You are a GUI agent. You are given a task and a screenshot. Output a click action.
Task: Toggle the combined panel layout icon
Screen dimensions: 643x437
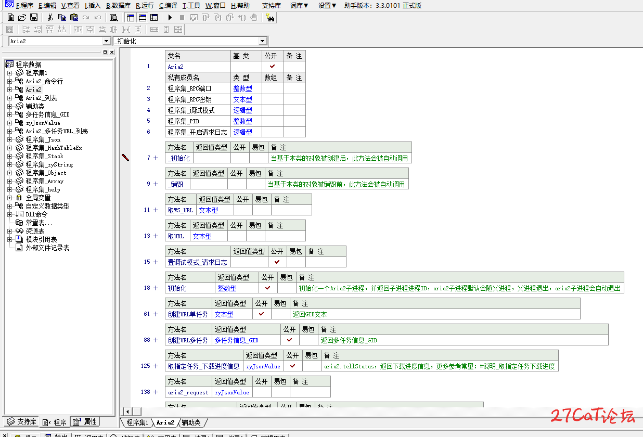pos(154,17)
